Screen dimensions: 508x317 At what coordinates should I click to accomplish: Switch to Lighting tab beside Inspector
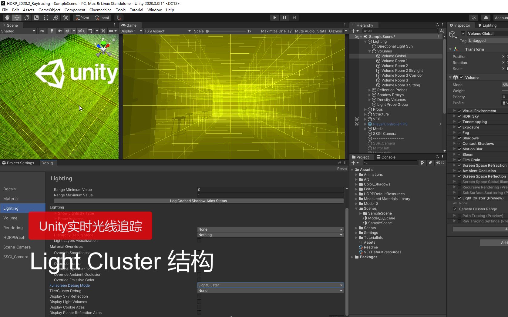487,25
